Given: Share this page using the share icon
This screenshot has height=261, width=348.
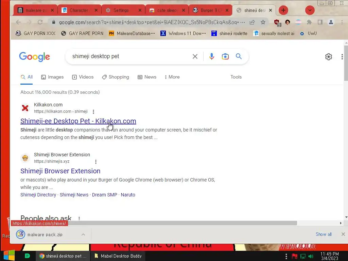Looking at the screenshot, I should (x=252, y=22).
